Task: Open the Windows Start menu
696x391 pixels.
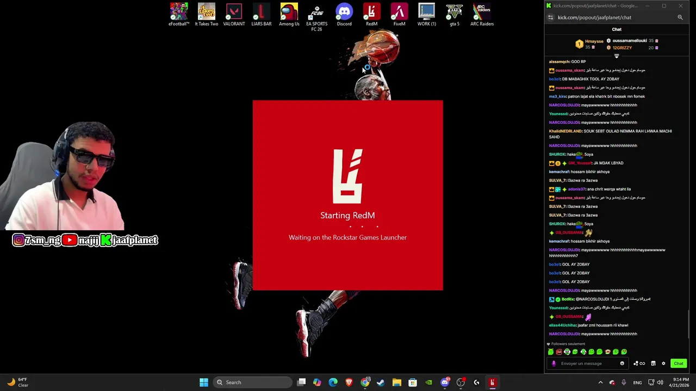Action: [204, 382]
